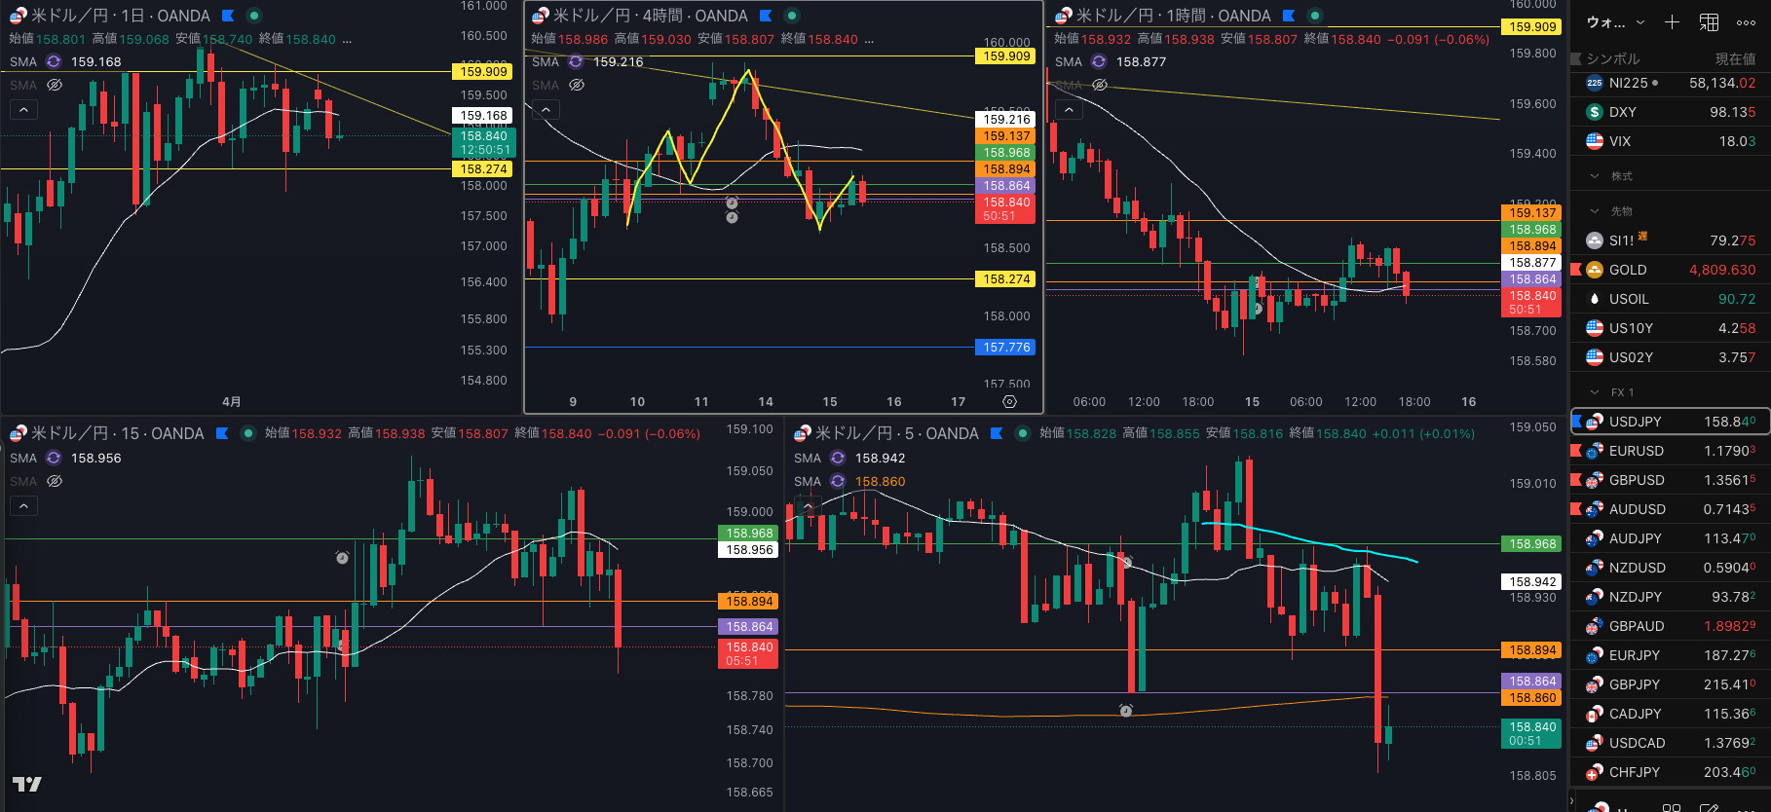1771x812 pixels.
Task: Collapse the FX 1 section in watchlist
Action: tap(1595, 392)
